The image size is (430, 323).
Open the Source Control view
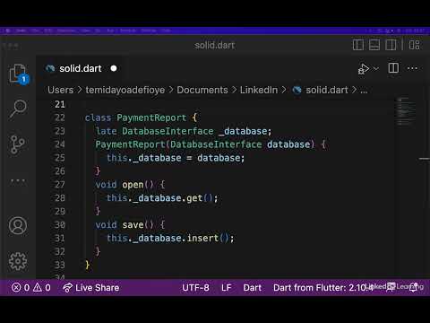click(x=17, y=144)
